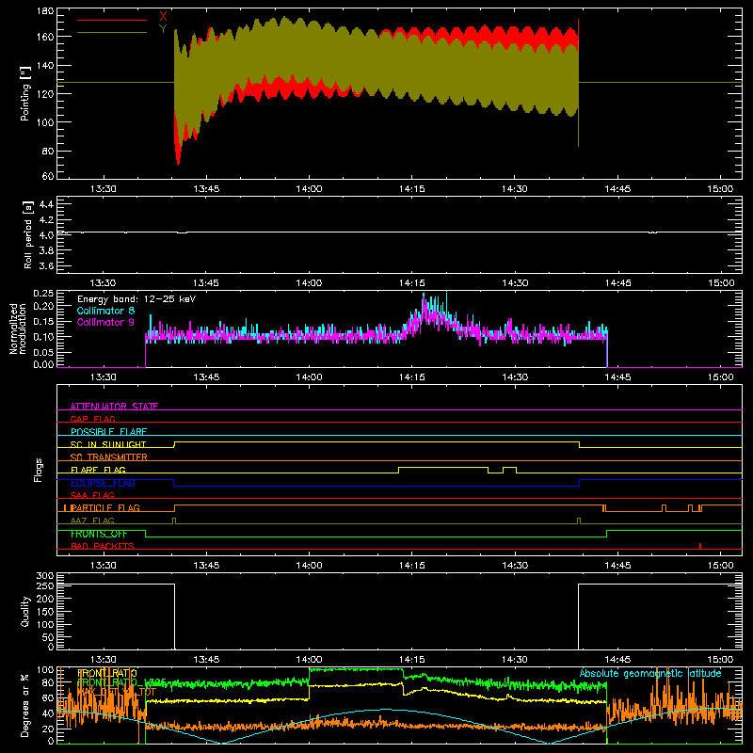Select the FLARE_FLAG label
The image size is (753, 753).
click(x=98, y=470)
